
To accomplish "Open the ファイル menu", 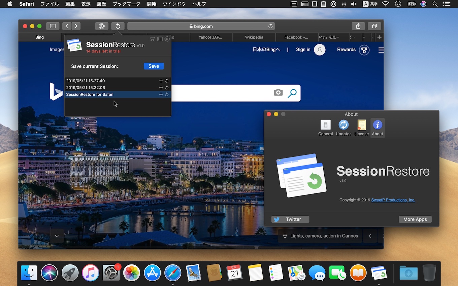I will (50, 4).
